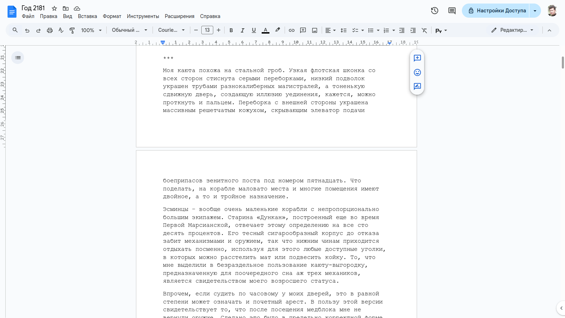Decrease the paragraph indent
This screenshot has height=318, width=565.
click(402, 30)
